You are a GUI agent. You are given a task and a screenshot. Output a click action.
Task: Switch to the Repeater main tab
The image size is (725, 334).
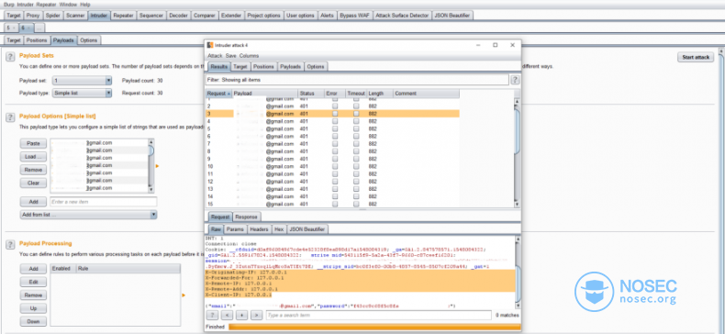pyautogui.click(x=124, y=16)
